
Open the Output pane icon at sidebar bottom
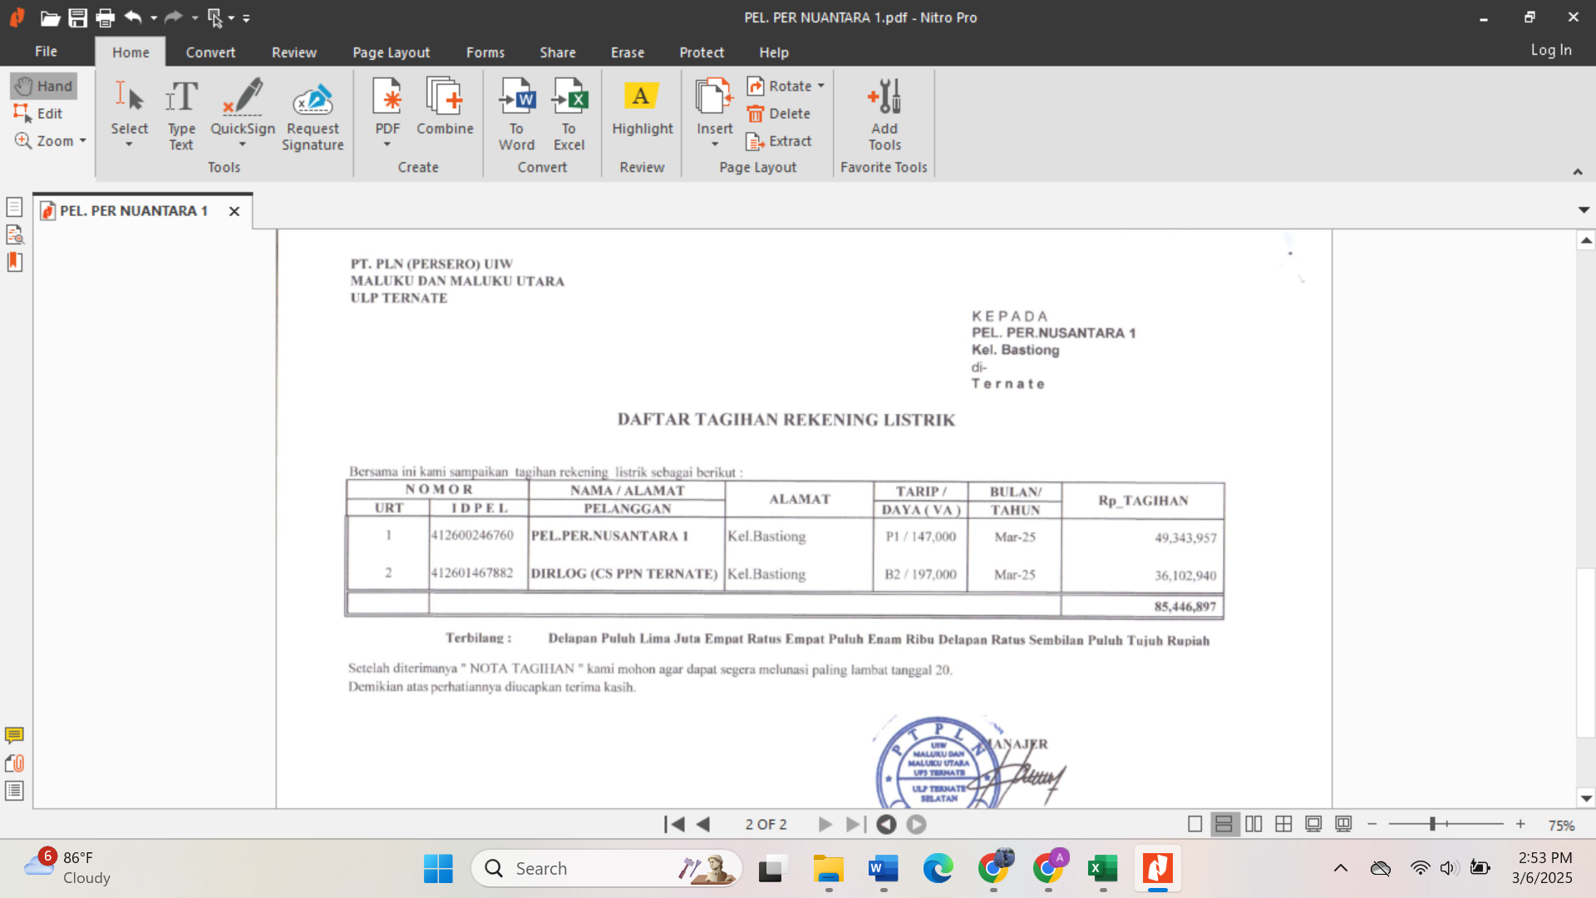coord(14,791)
